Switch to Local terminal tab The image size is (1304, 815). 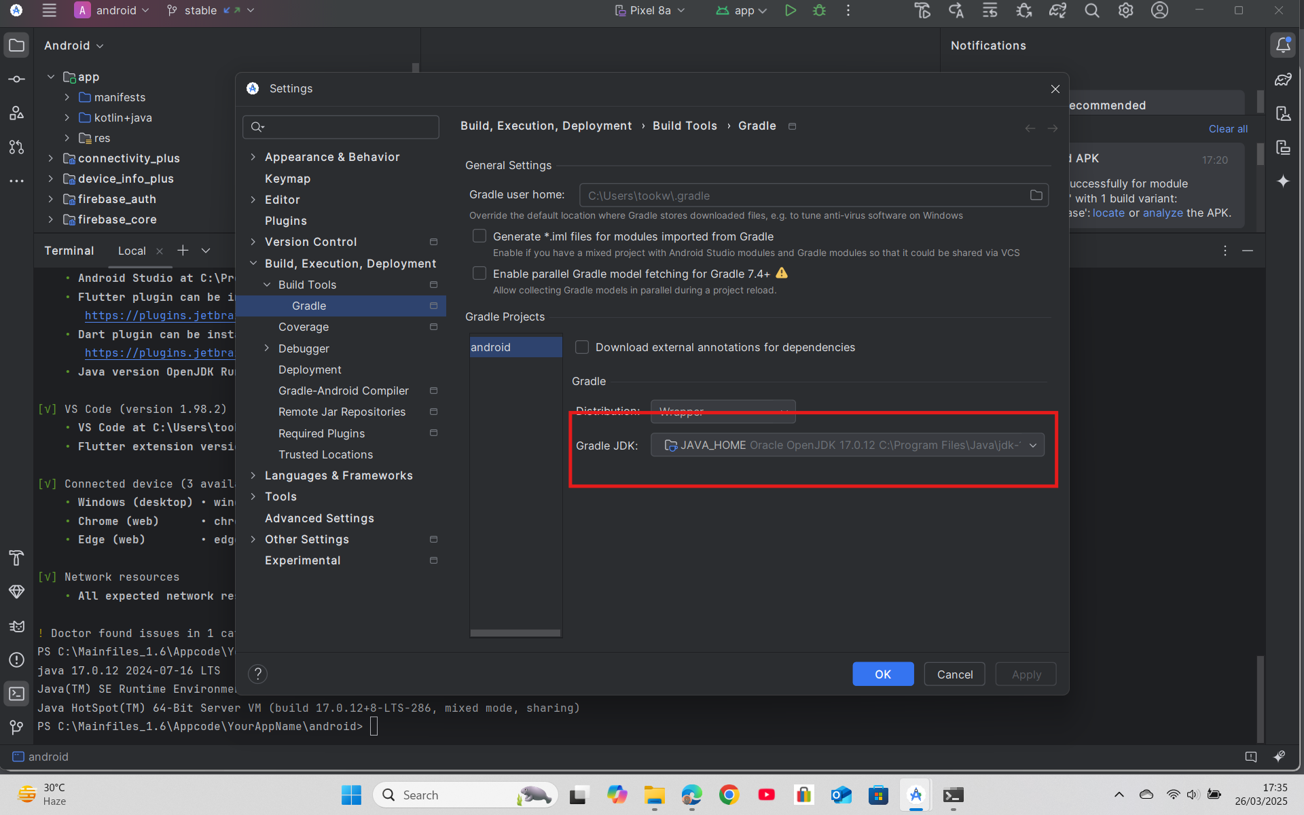pos(132,251)
